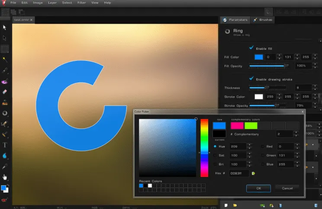Image resolution: width=322 pixels, height=209 pixels.
Task: Decrease the Blue value stepper in Color Picker
Action: [297, 166]
